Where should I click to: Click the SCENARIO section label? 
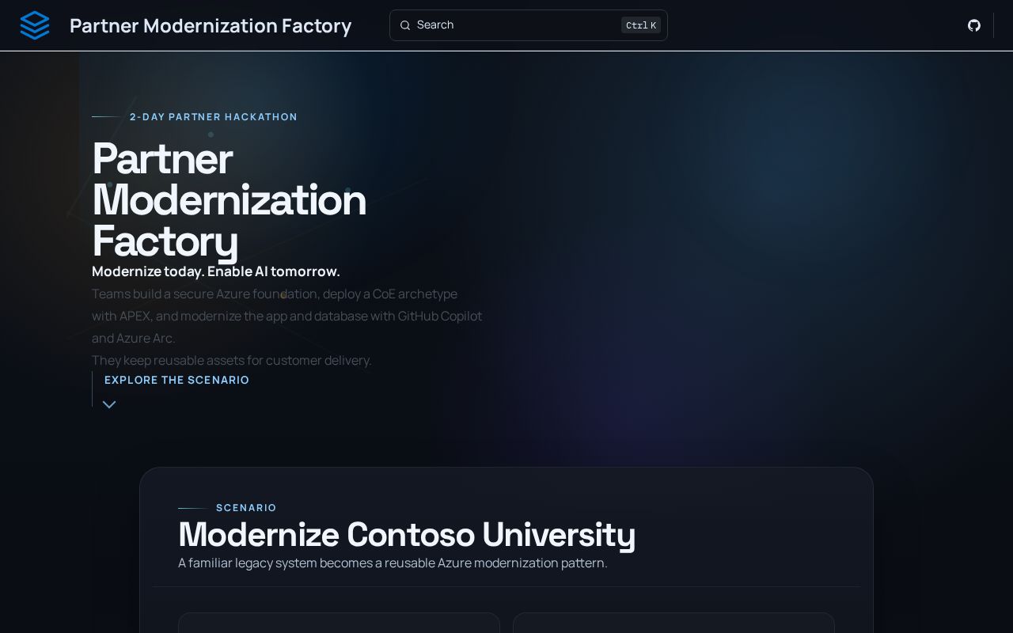[246, 508]
